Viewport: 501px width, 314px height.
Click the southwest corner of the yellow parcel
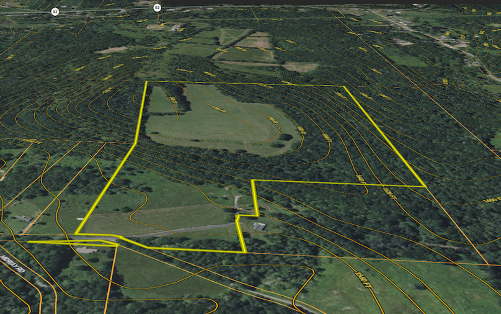click(76, 235)
